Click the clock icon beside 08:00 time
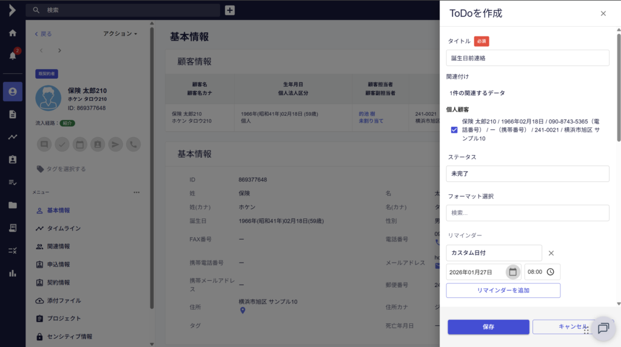 pos(550,272)
